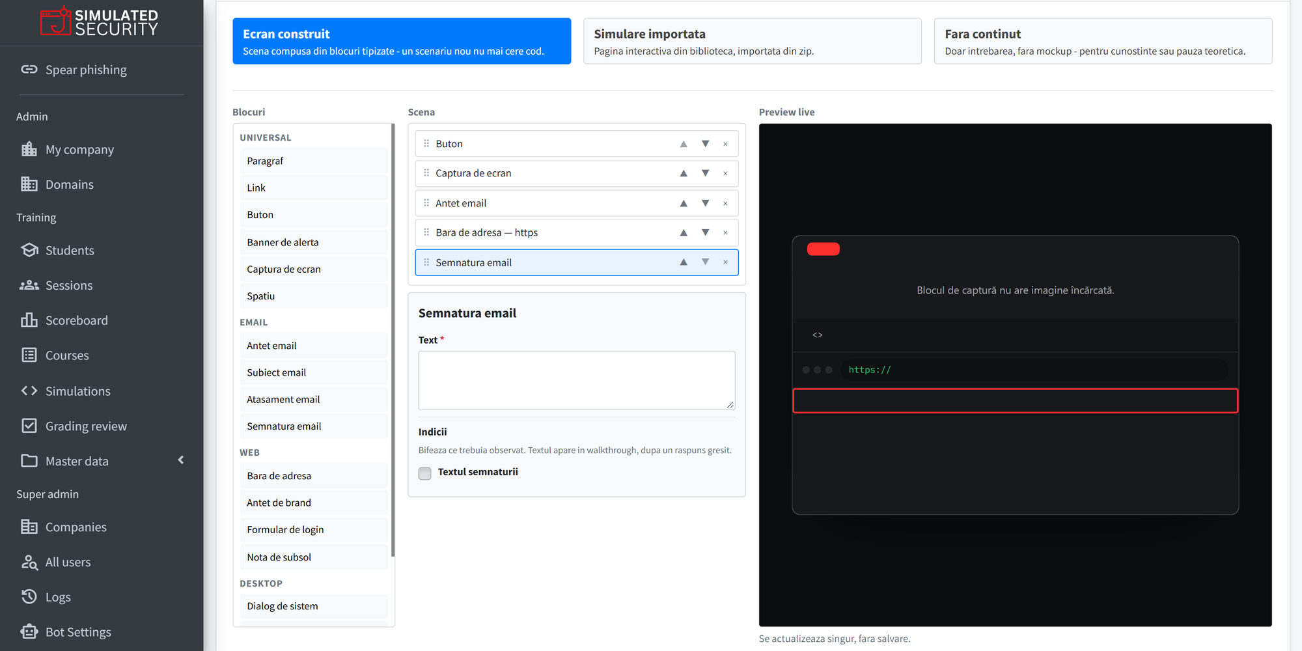Image resolution: width=1302 pixels, height=651 pixels.
Task: Add a Formular de login block
Action: coord(314,529)
